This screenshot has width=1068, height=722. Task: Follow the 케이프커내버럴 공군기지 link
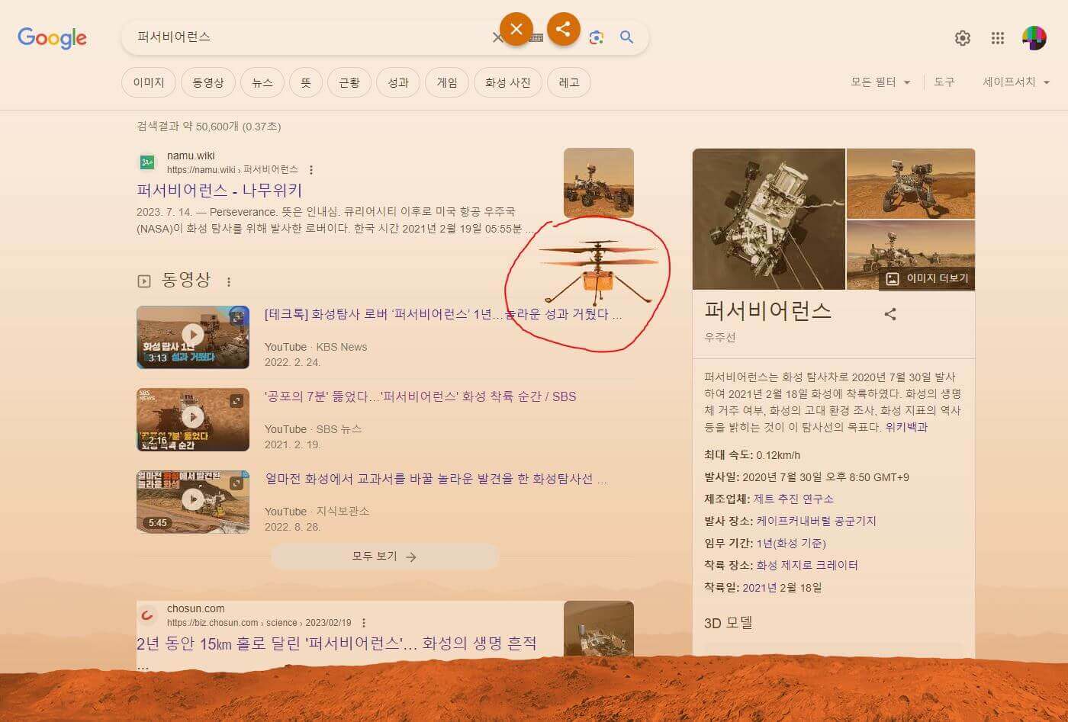click(816, 521)
